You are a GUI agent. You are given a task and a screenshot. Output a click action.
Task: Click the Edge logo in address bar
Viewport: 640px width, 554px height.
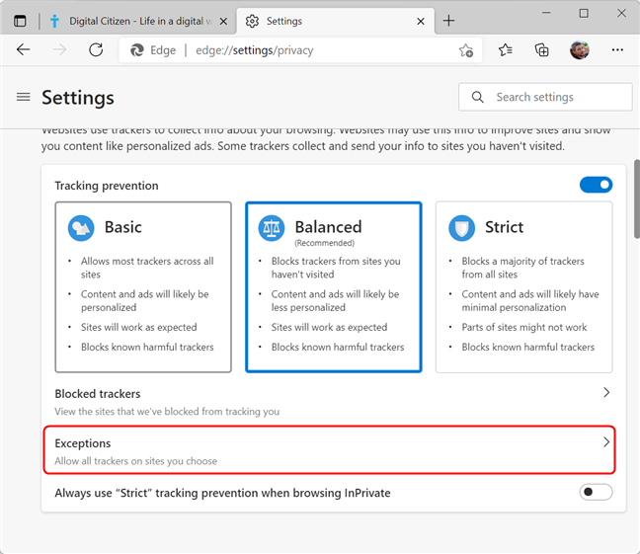pyautogui.click(x=136, y=50)
